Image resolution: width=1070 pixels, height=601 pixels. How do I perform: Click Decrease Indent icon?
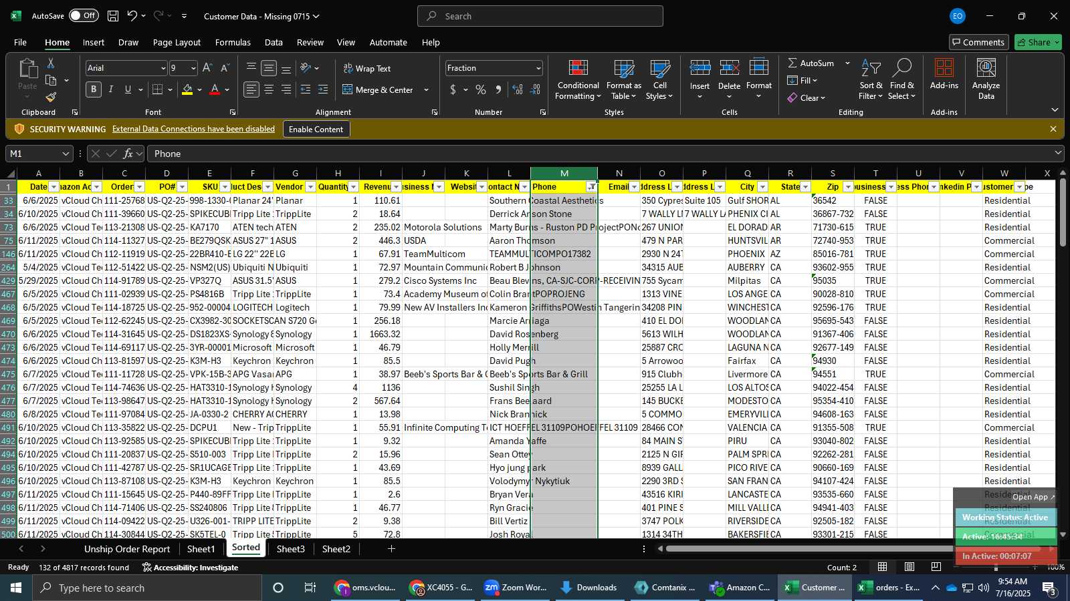tap(306, 89)
